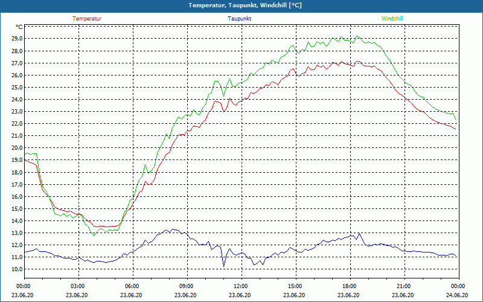
Task: Click the '27,0' y-axis value
Action: (x=18, y=63)
